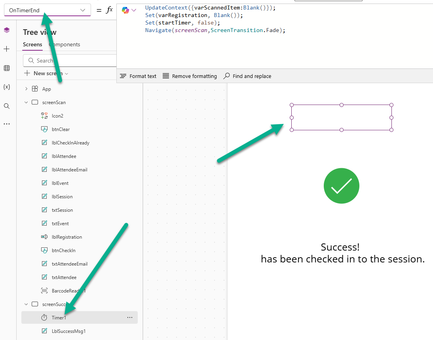Image resolution: width=433 pixels, height=340 pixels.
Task: Expand the App tree node
Action: pyautogui.click(x=27, y=89)
